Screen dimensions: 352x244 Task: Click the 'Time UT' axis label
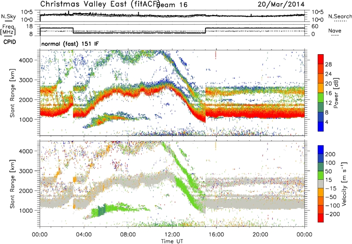click(x=172, y=241)
